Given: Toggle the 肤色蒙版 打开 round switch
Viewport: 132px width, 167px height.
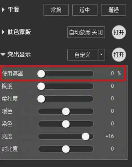Looking at the screenshot, I should point(119,32).
